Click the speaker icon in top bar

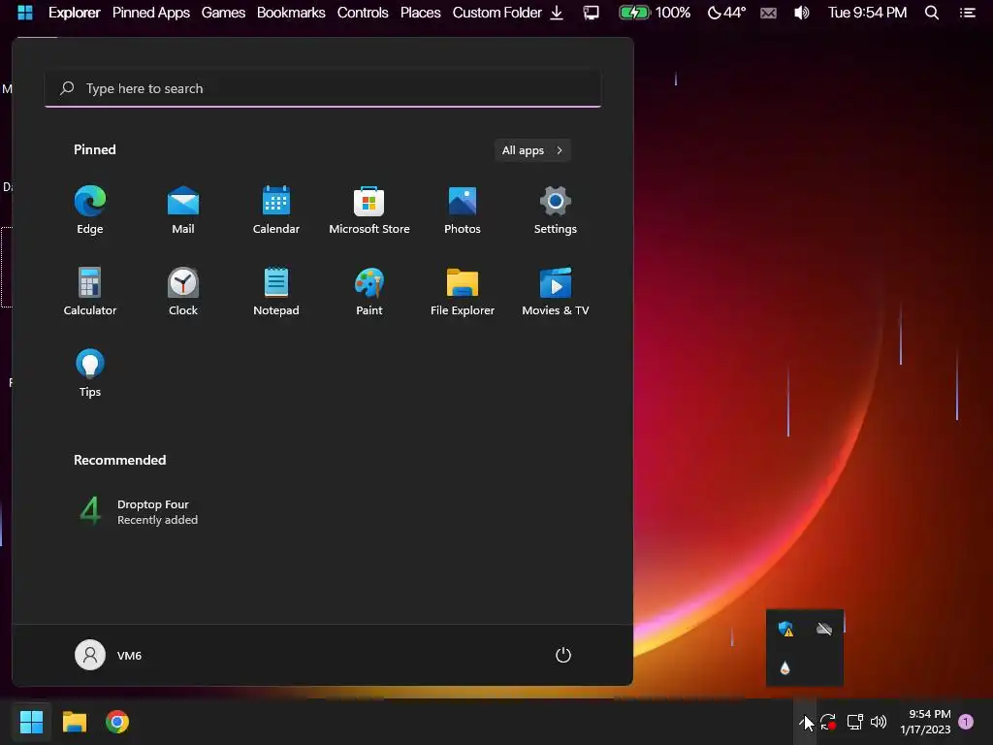click(x=802, y=13)
